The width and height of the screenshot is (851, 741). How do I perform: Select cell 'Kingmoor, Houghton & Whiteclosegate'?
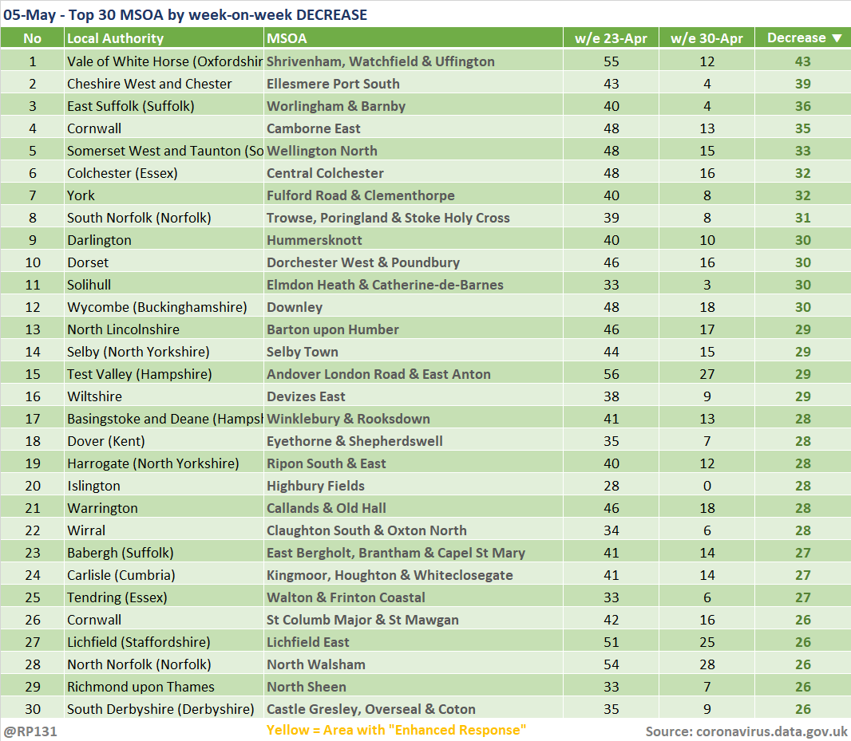click(x=413, y=574)
